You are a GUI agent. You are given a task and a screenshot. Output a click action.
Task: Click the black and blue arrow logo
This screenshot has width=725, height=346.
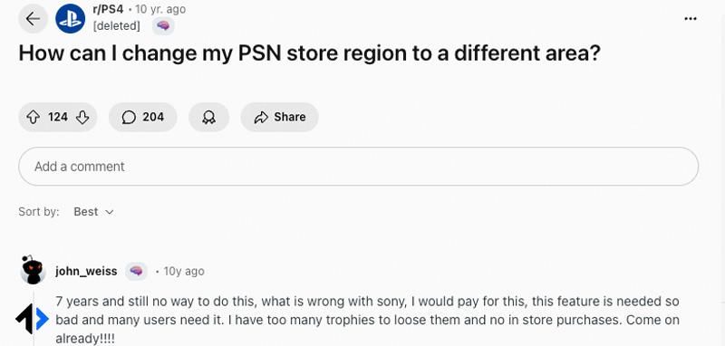point(32,319)
